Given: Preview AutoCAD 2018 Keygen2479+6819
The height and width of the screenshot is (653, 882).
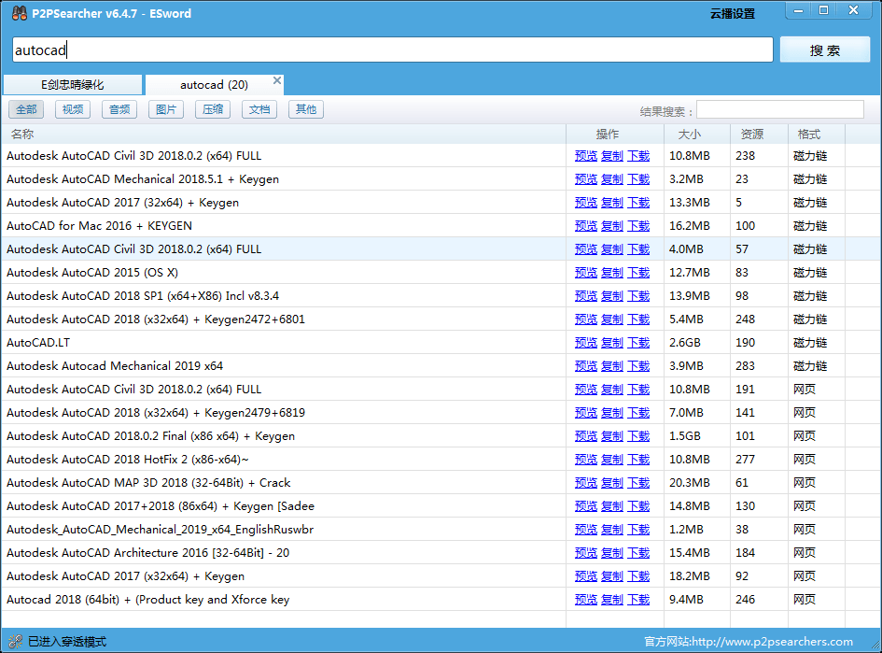Looking at the screenshot, I should [x=585, y=413].
